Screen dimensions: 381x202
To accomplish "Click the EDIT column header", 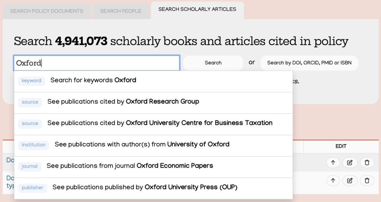I will pos(341,146).
